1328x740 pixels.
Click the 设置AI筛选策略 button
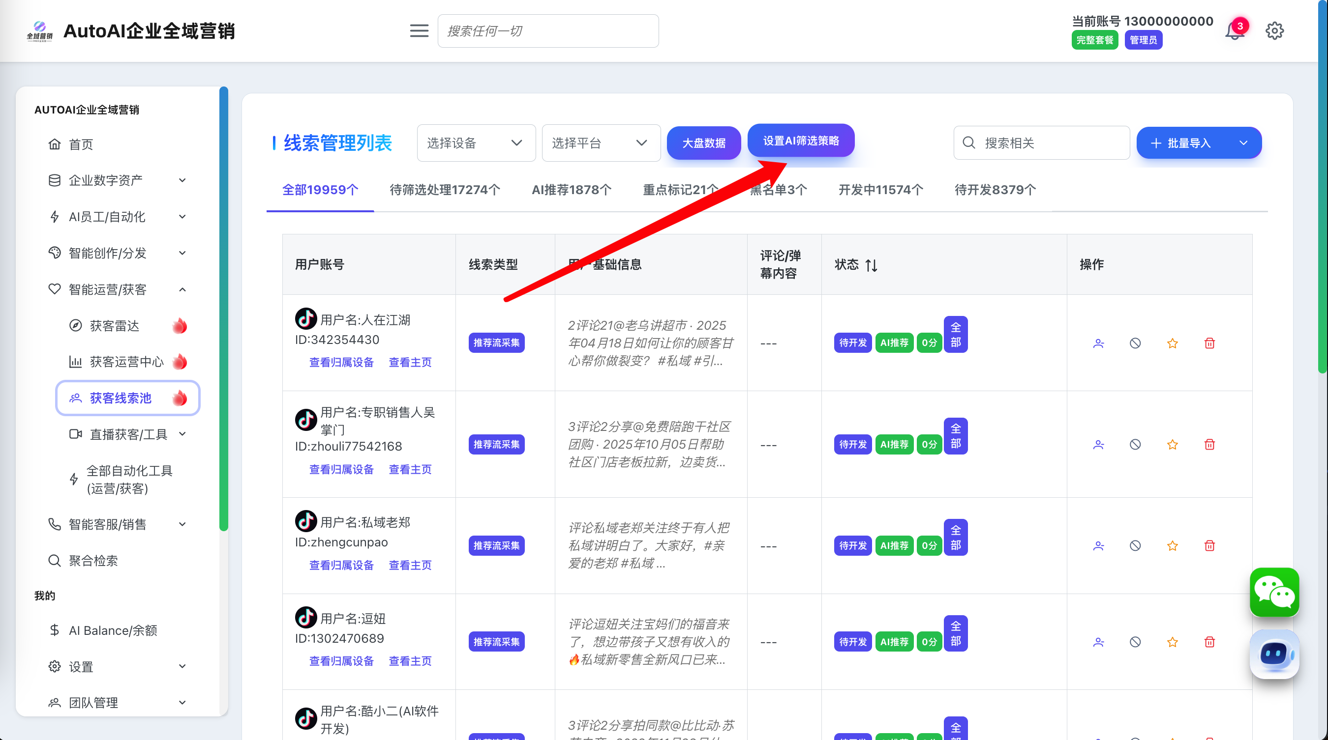click(801, 141)
